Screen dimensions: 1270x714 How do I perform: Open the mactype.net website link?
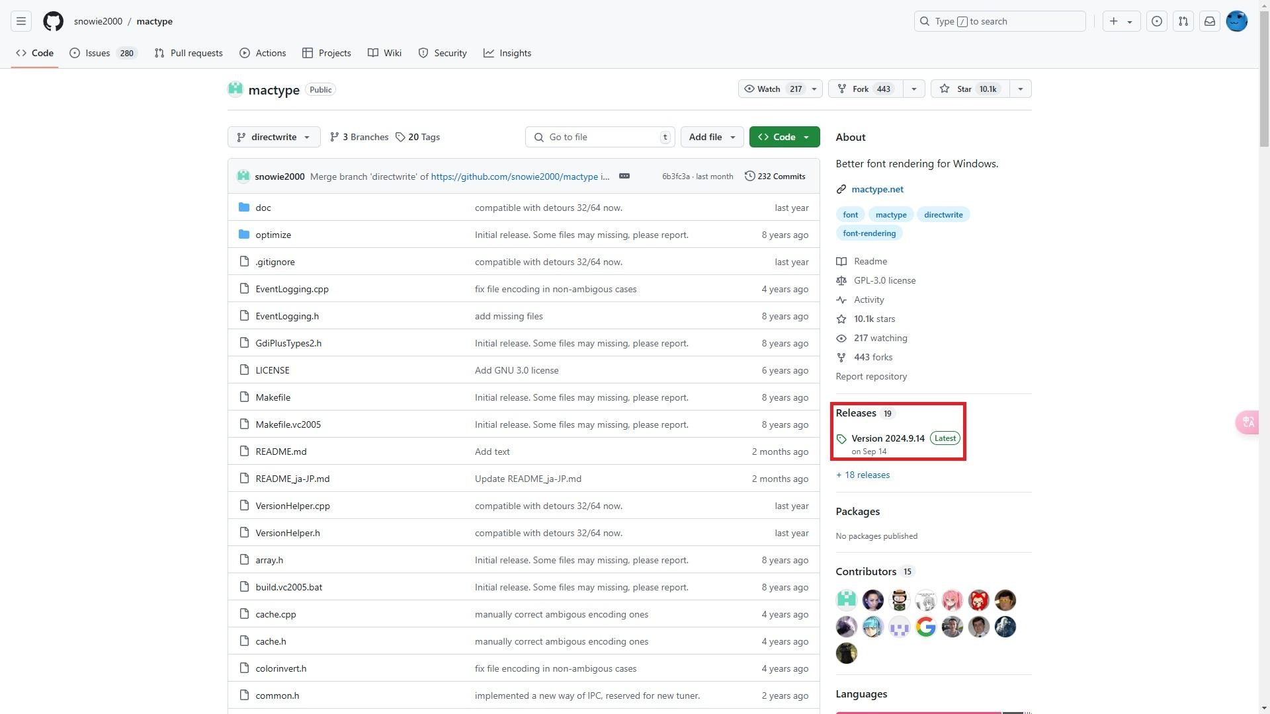click(877, 189)
